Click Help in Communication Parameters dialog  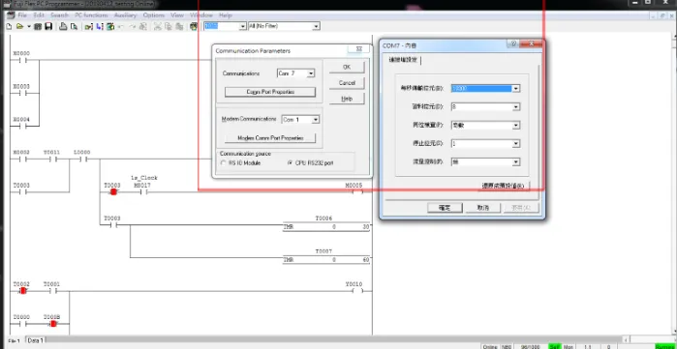point(347,99)
